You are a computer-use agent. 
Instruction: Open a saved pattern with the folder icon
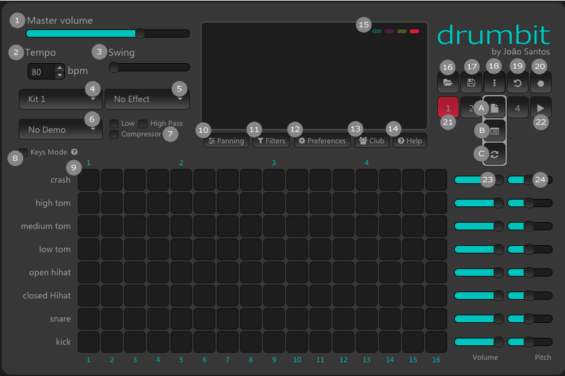[x=448, y=83]
